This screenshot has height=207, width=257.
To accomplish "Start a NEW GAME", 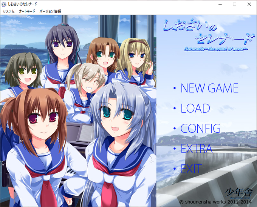I will coord(209,88).
